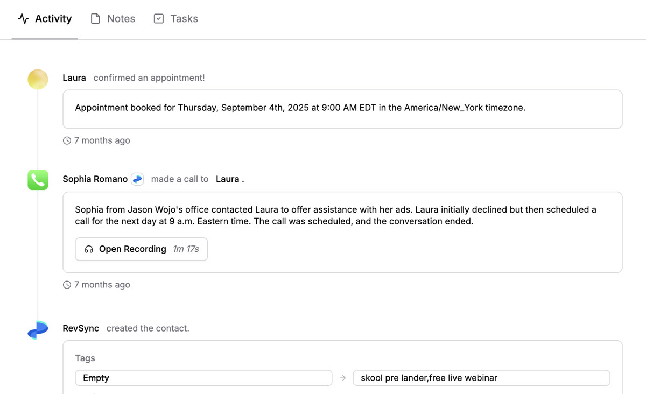Image resolution: width=646 pixels, height=394 pixels.
Task: Click the clock icon under the appointment message
Action: [x=66, y=140]
